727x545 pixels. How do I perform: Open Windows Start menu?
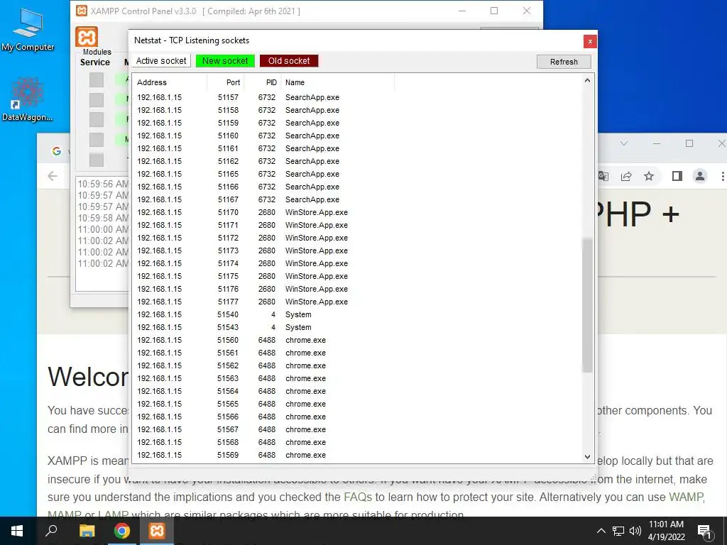(x=17, y=531)
